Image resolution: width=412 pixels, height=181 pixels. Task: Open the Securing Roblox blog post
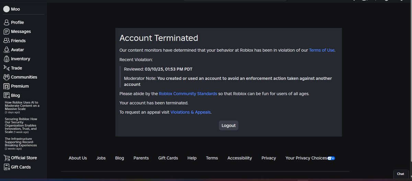pos(22,125)
